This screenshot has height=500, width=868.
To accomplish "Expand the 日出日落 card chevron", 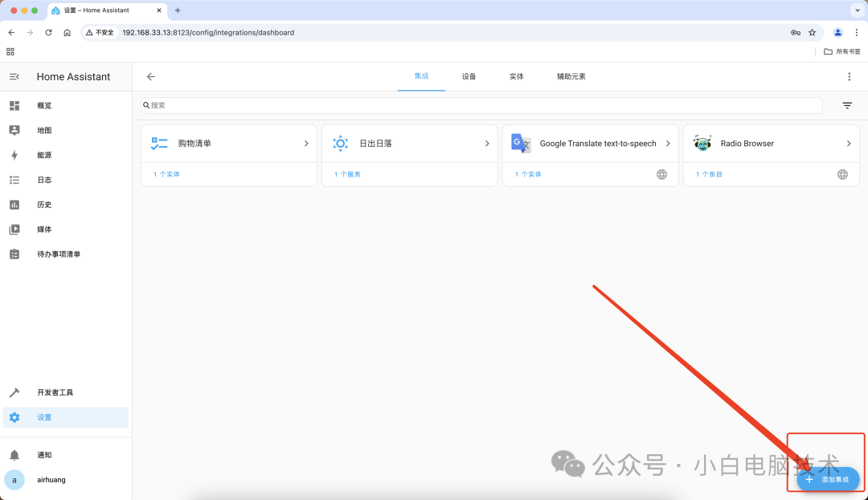I will pyautogui.click(x=487, y=144).
